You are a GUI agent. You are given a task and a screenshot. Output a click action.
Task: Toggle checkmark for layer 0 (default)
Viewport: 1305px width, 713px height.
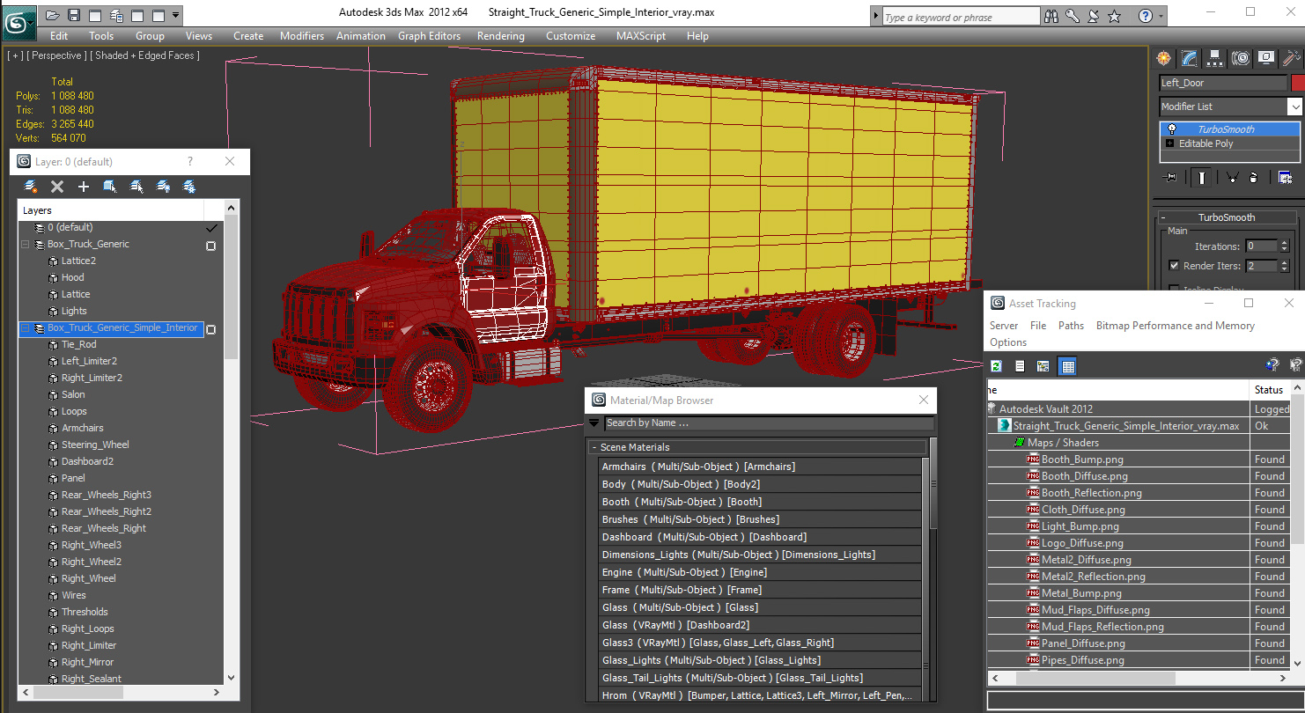211,228
